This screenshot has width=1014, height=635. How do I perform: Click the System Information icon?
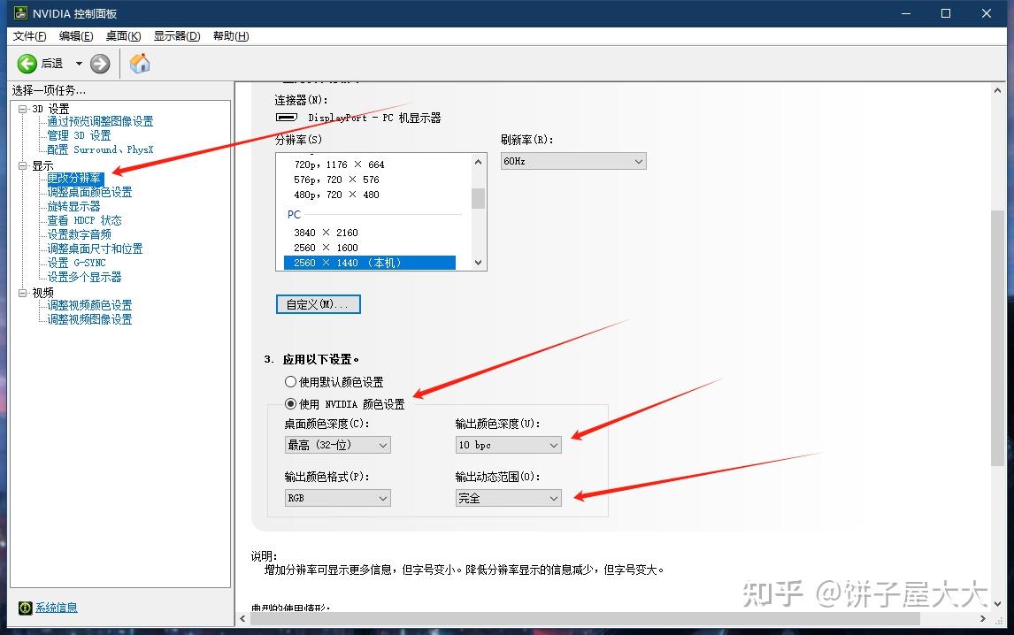pos(26,608)
